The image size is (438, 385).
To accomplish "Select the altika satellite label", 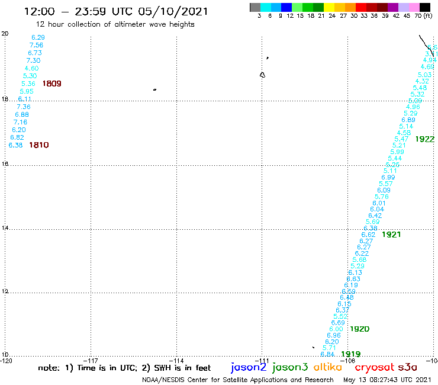I will pyautogui.click(x=328, y=367).
